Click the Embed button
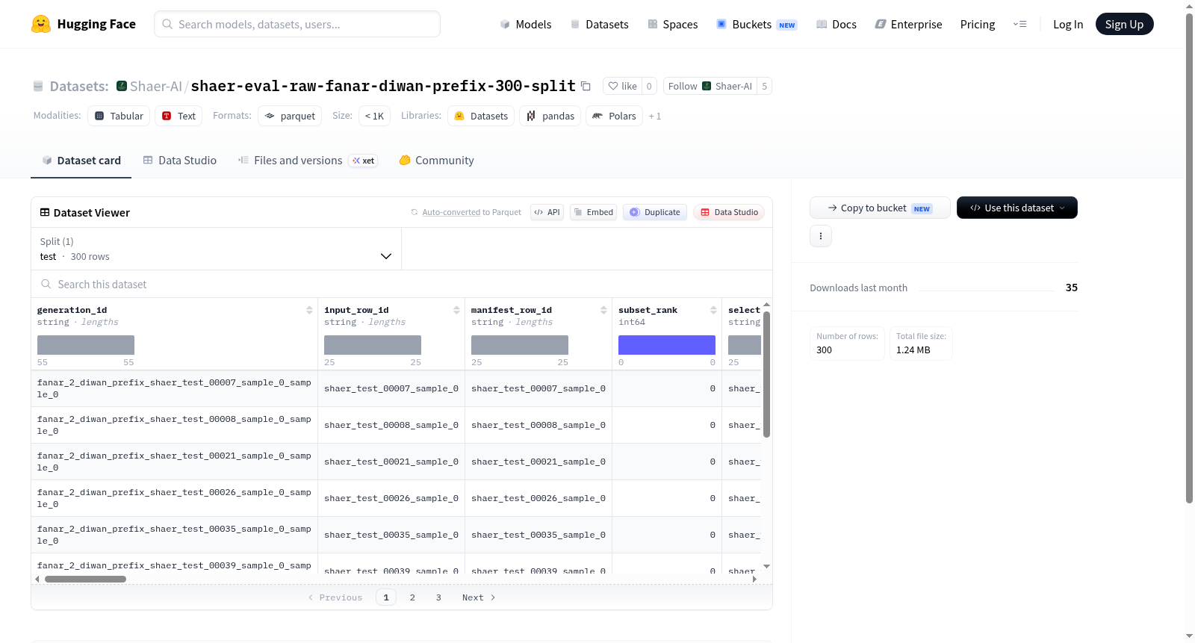The width and height of the screenshot is (1195, 643). coord(593,212)
